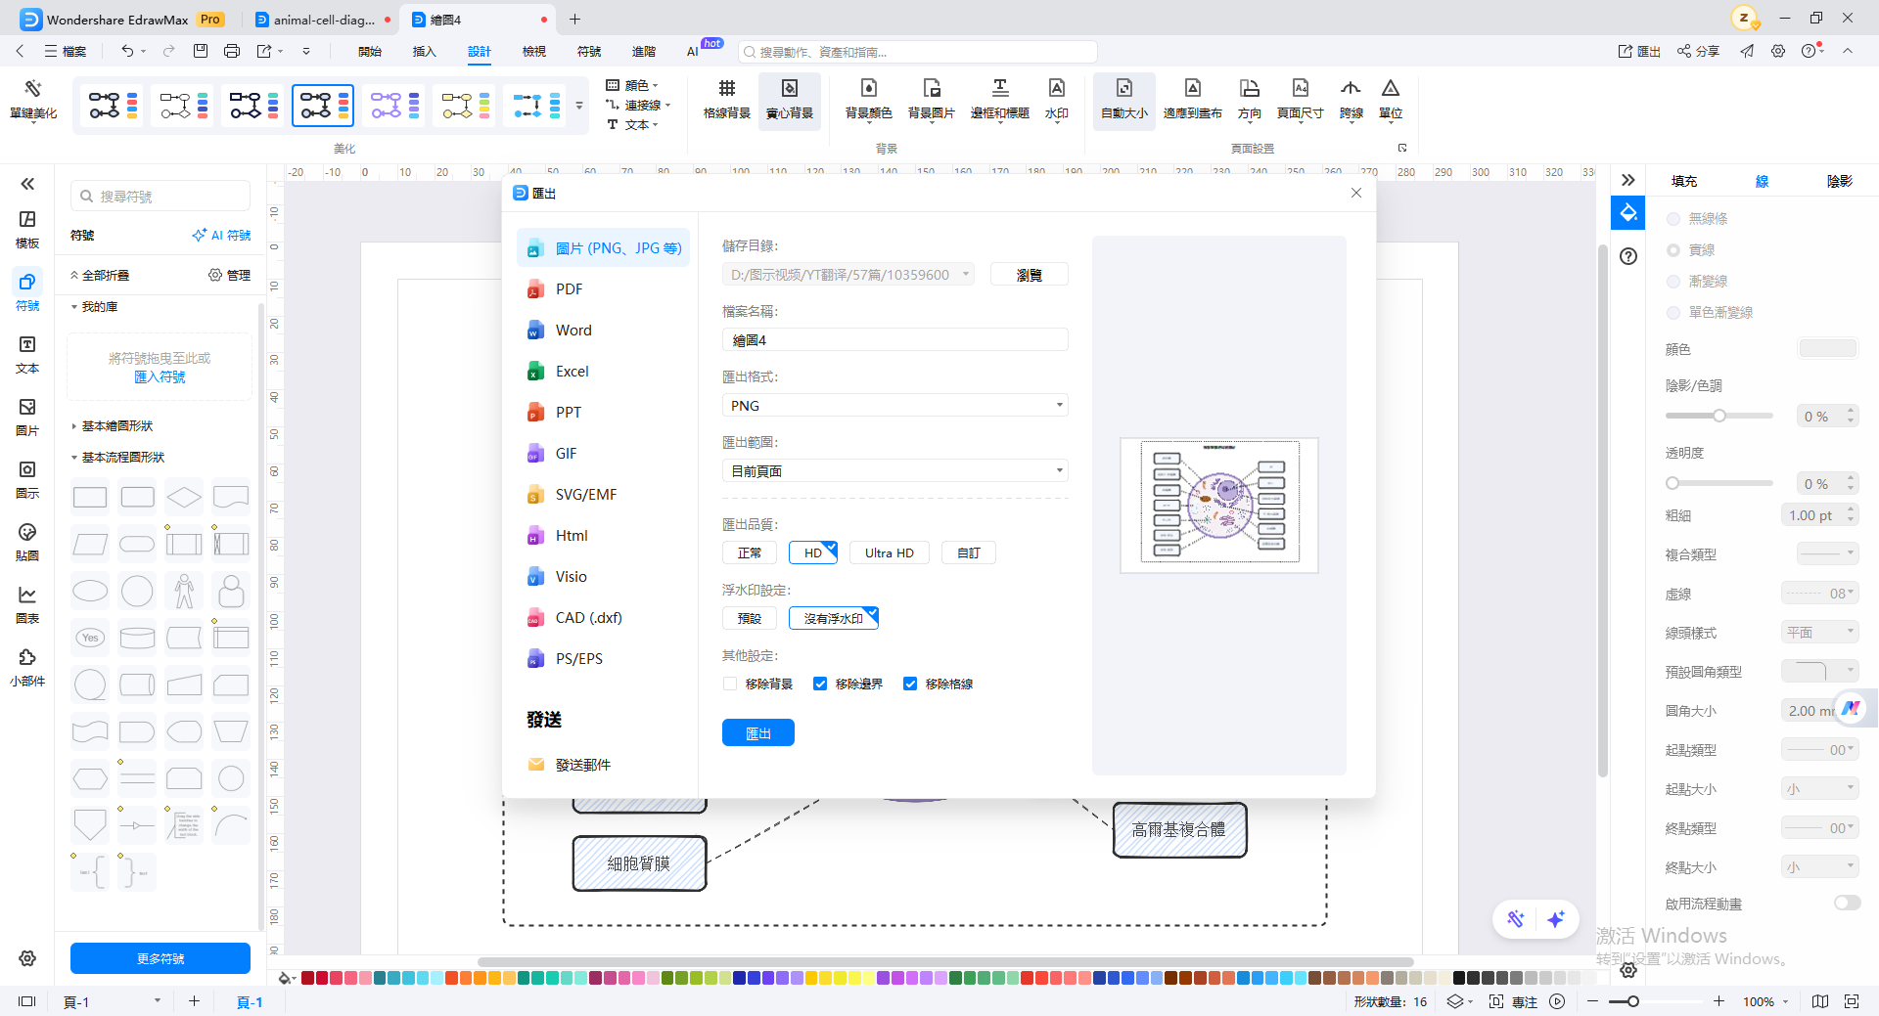Collapse the 我的庫 library section
Viewport: 1879px width, 1016px height.
click(95, 307)
